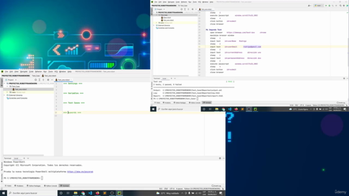349x196 pixels.
Task: Open Task View from the front taskbar
Action: [68, 193]
